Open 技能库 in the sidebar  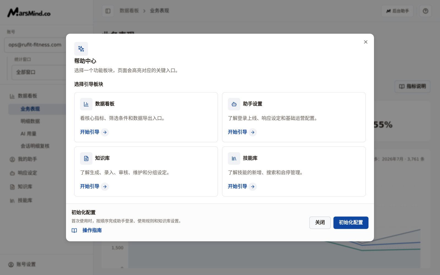[x=25, y=200]
